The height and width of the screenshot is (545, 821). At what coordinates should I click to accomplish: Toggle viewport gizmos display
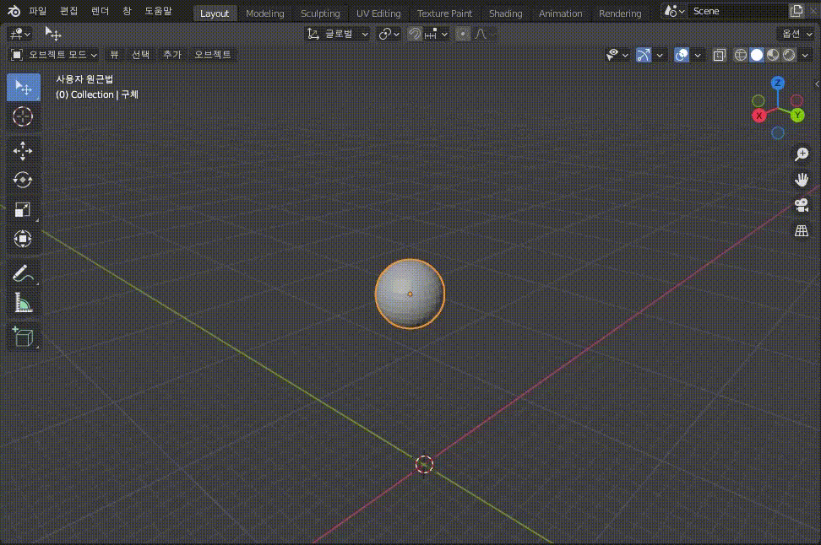[644, 55]
